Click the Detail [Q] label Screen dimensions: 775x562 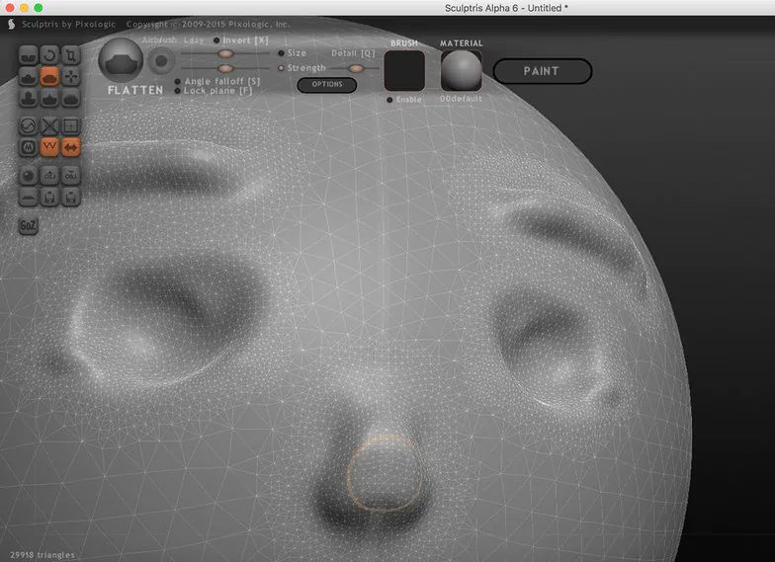pyautogui.click(x=353, y=53)
